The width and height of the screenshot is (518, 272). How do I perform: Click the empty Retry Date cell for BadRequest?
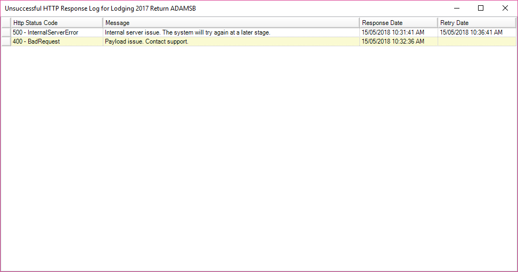(476, 41)
